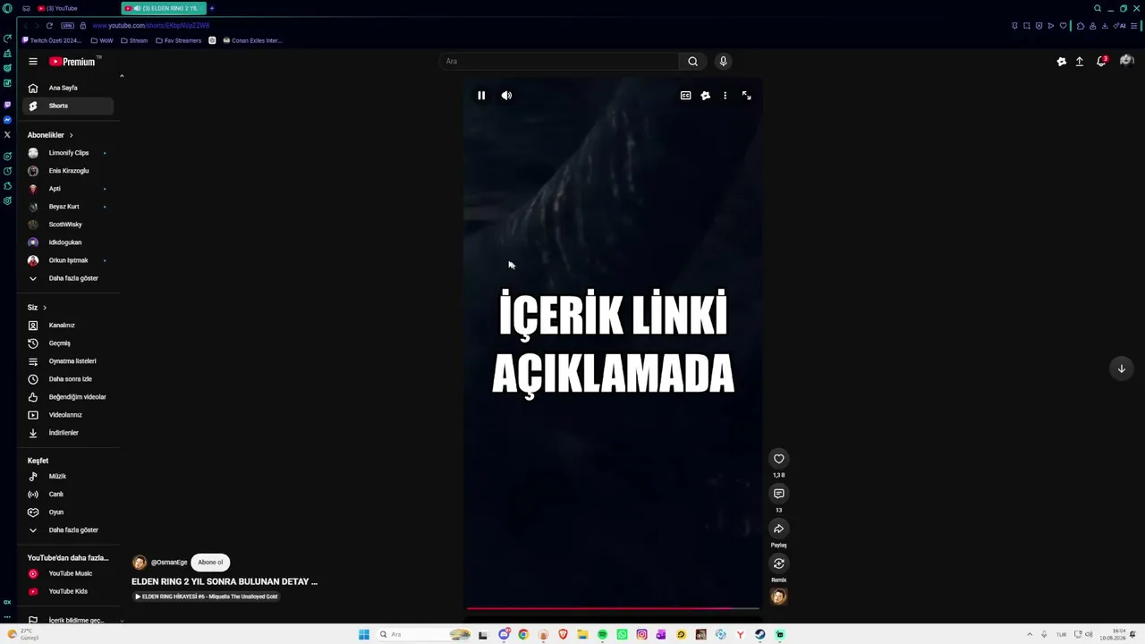
Task: Open a new browser tab with plus
Action: tap(212, 8)
